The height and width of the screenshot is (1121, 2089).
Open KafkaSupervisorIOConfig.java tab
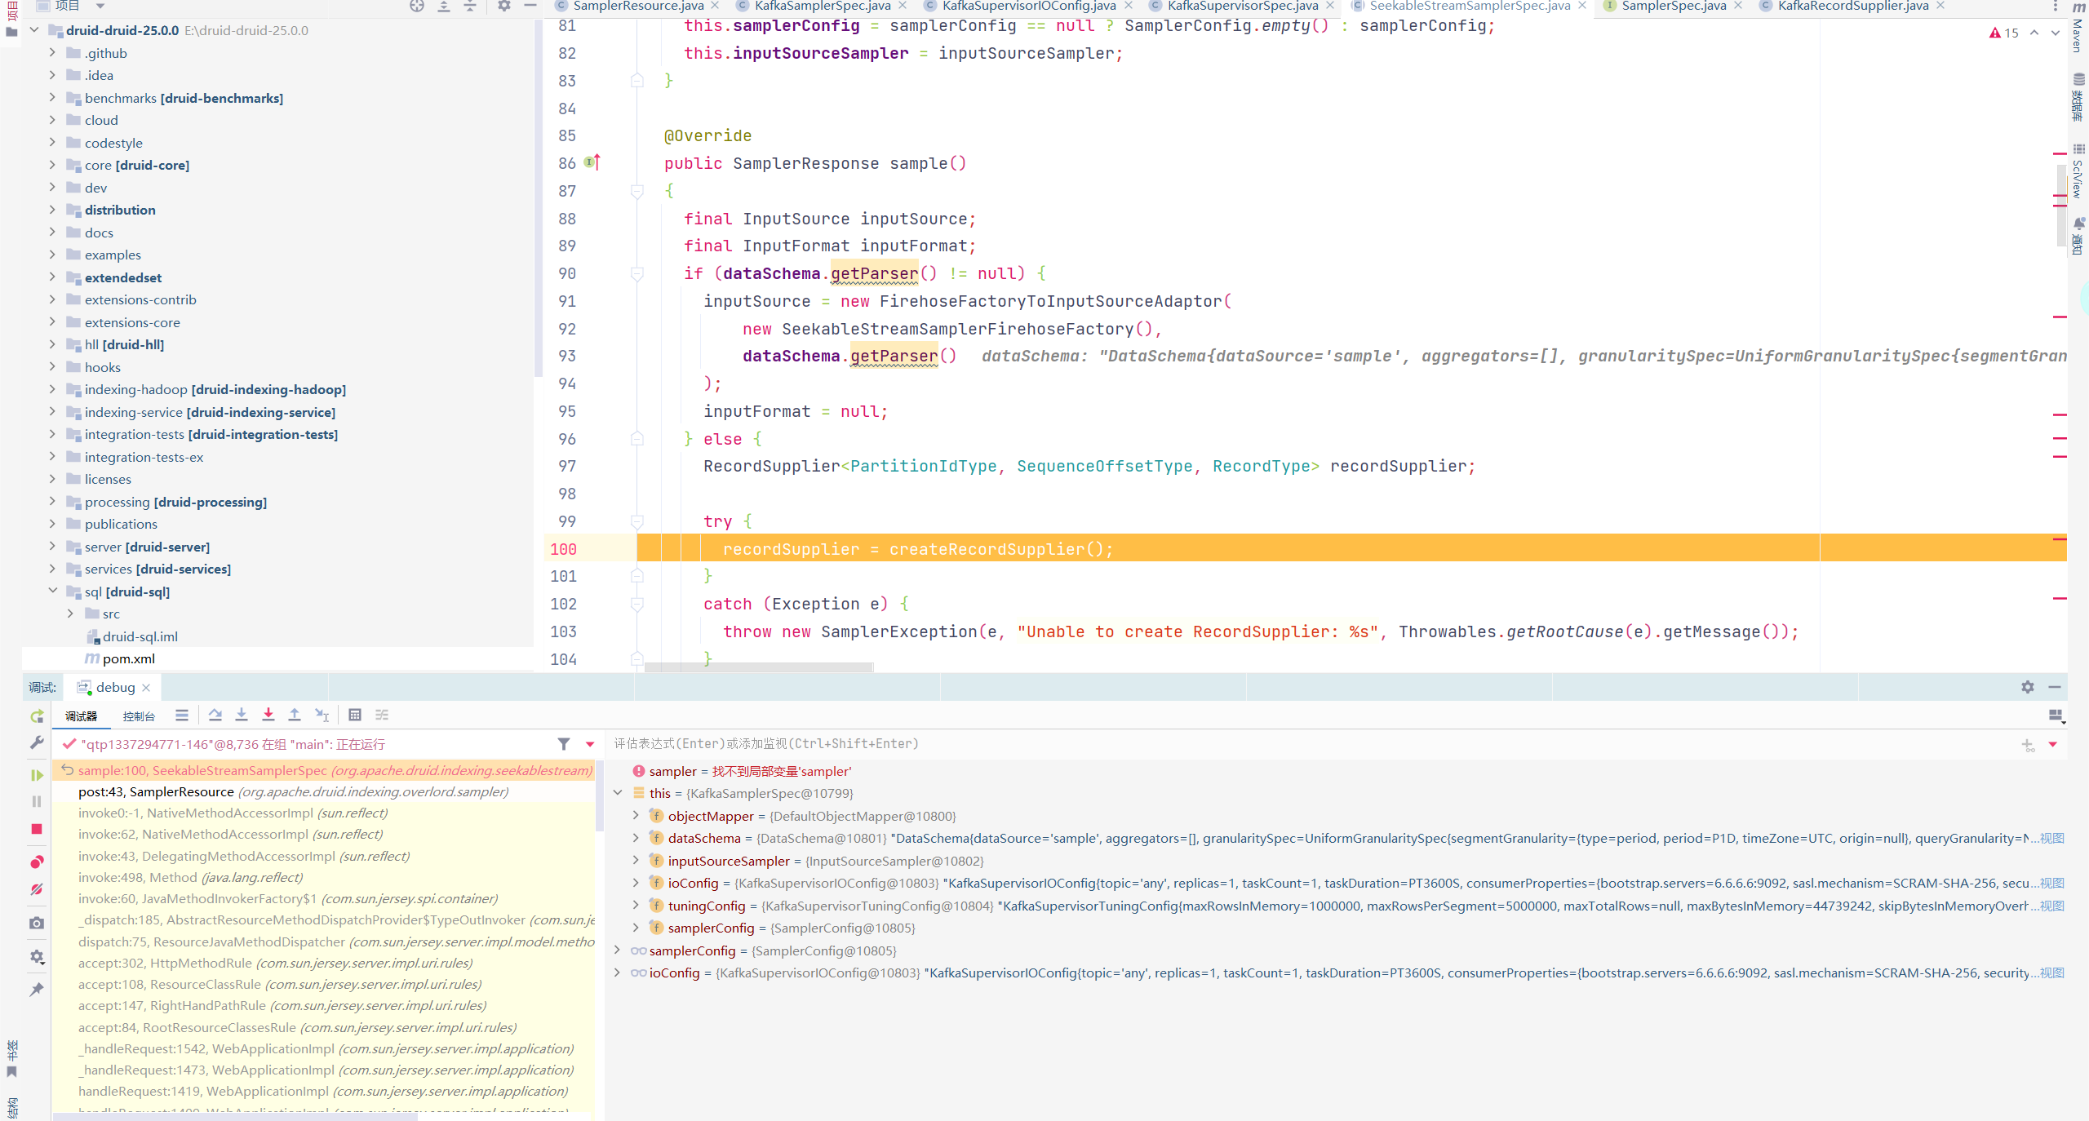coord(1028,6)
